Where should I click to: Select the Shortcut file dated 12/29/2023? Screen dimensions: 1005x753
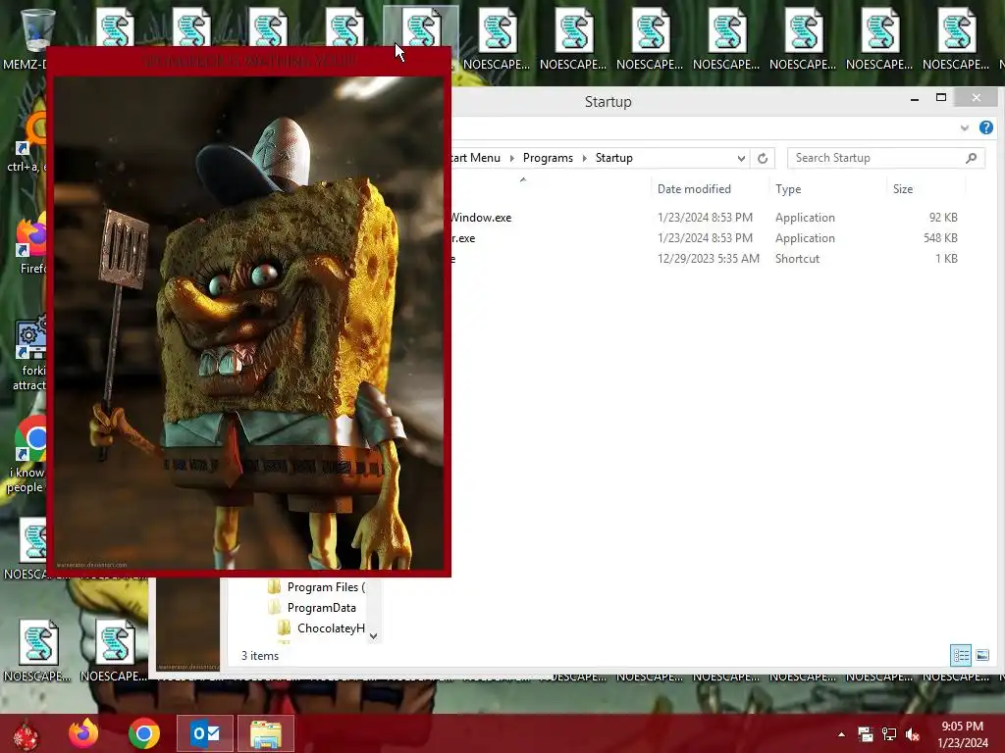point(705,259)
